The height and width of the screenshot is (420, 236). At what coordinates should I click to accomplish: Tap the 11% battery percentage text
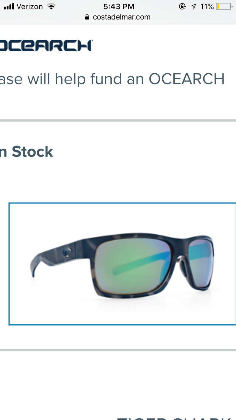pos(207,6)
